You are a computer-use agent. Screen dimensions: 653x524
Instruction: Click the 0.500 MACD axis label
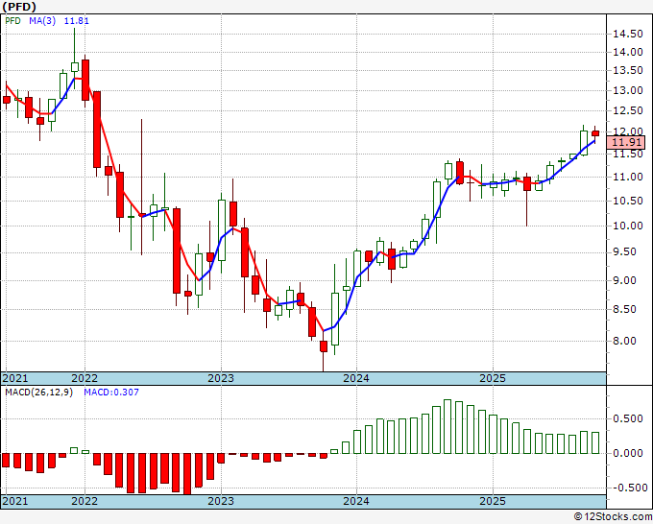(628, 418)
